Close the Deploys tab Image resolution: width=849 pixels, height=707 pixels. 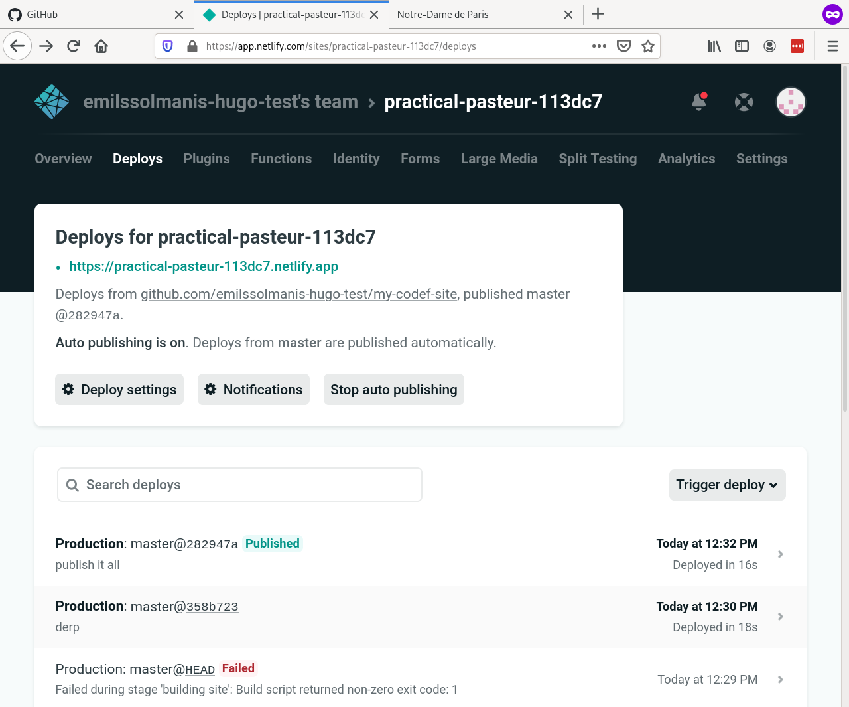[374, 15]
